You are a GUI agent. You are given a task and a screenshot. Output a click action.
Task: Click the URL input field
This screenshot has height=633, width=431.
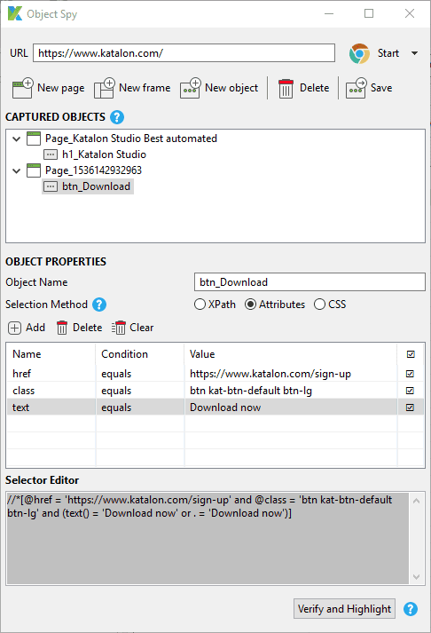(184, 53)
